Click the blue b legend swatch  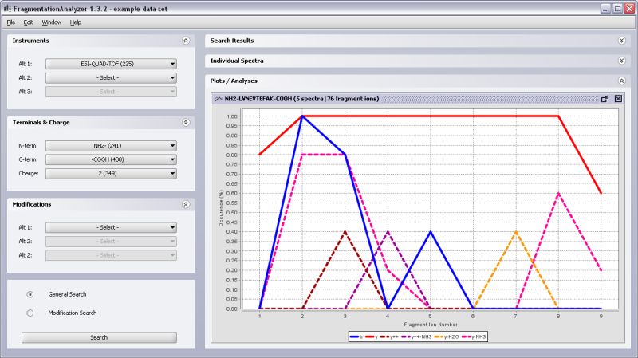click(354, 336)
